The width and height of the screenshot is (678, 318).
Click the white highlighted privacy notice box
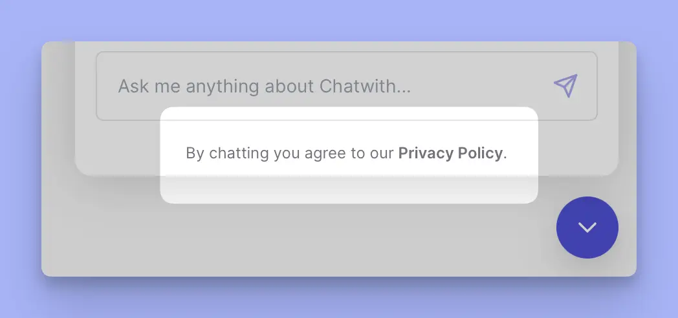349,184
